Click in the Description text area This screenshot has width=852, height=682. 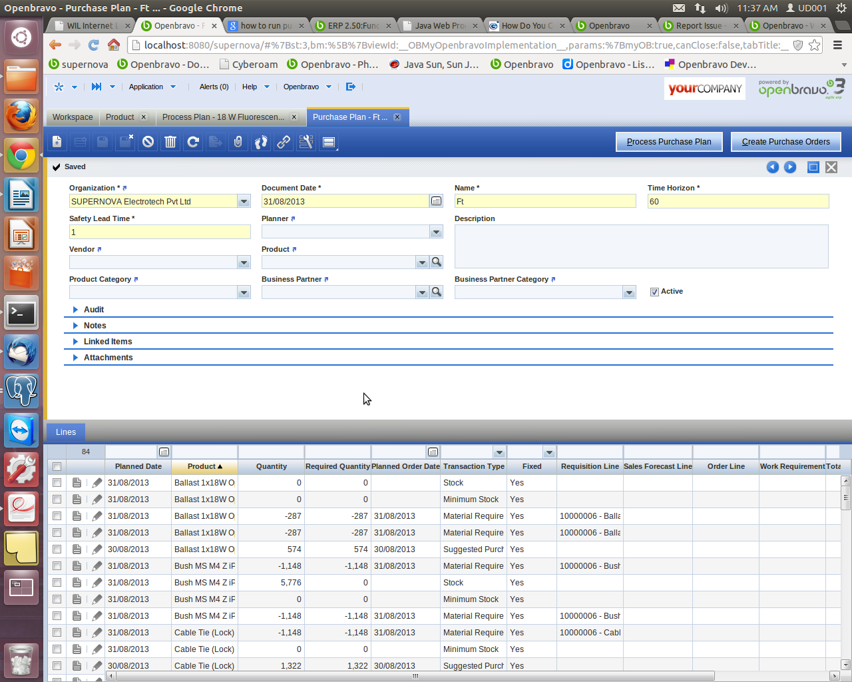(x=641, y=246)
